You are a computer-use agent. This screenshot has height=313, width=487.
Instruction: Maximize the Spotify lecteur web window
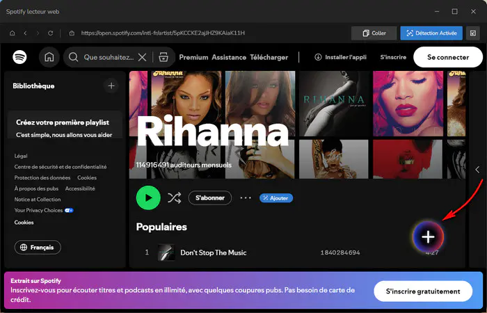455,12
